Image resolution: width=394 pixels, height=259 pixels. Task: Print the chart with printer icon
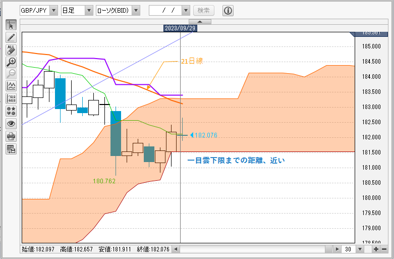pos(11,136)
